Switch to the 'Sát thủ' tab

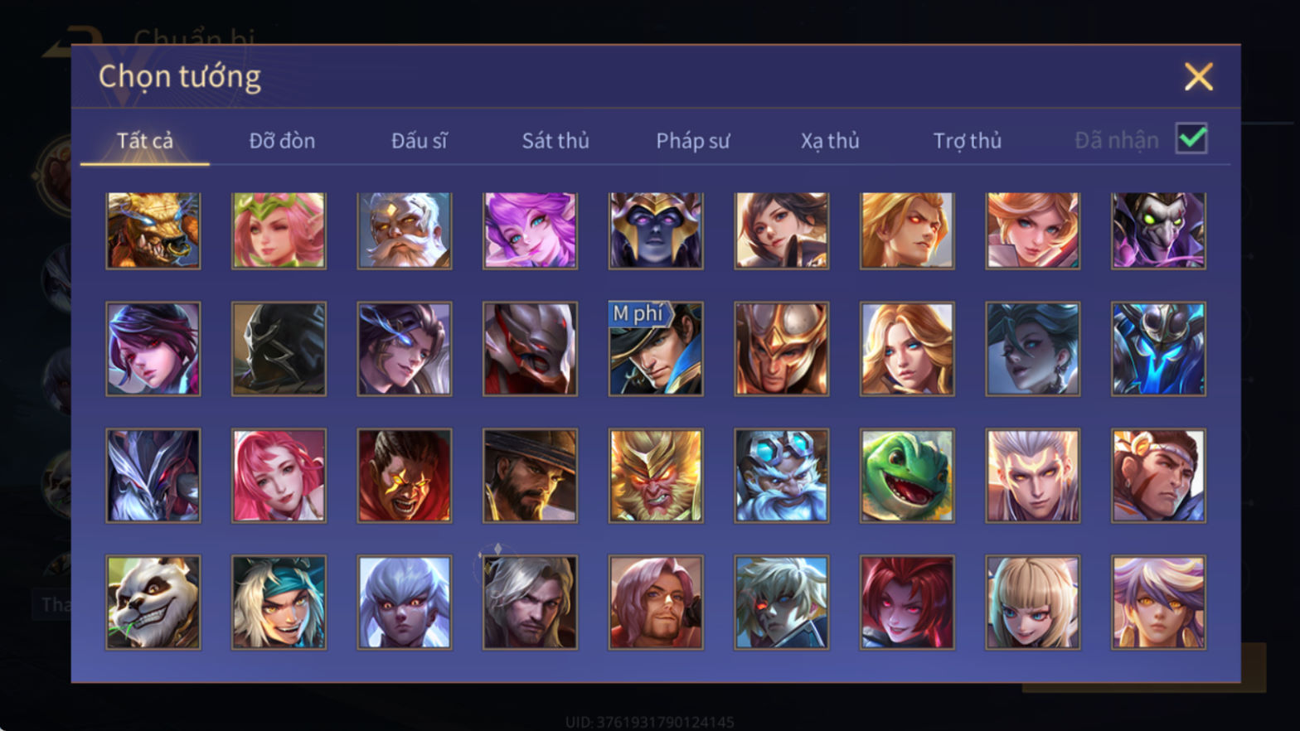coord(555,141)
